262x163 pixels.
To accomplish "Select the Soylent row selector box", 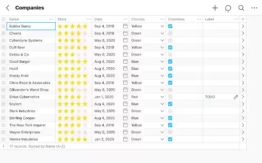I will click(3, 104).
